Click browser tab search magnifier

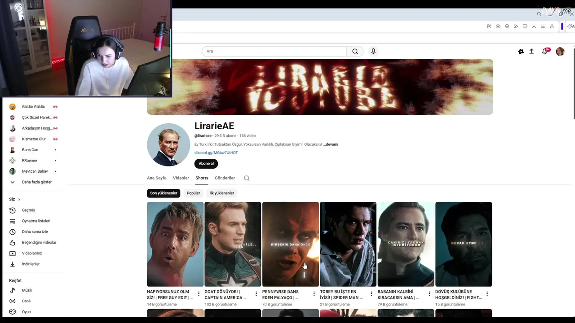click(x=539, y=14)
